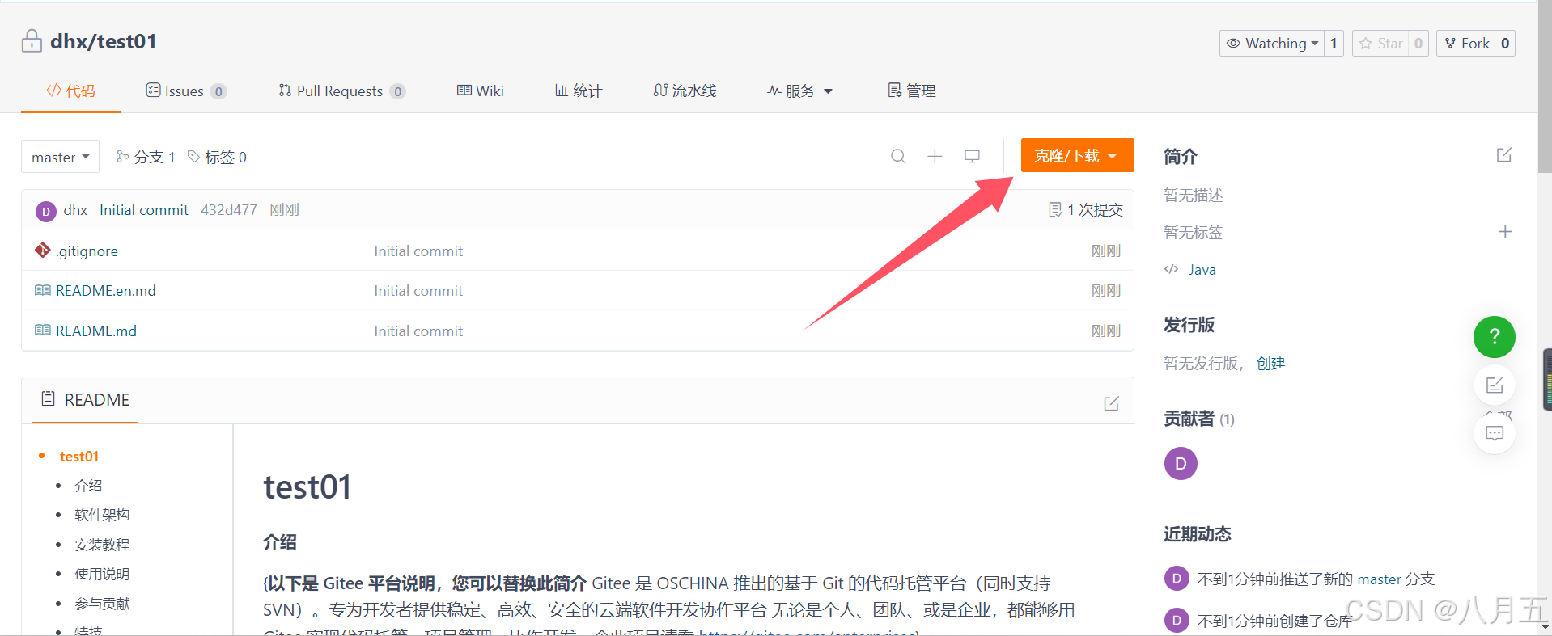Click the floating feedback edit icon
This screenshot has width=1552, height=636.
pos(1495,385)
